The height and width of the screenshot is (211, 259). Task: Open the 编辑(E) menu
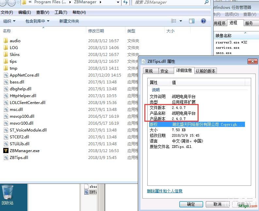(x=24, y=12)
